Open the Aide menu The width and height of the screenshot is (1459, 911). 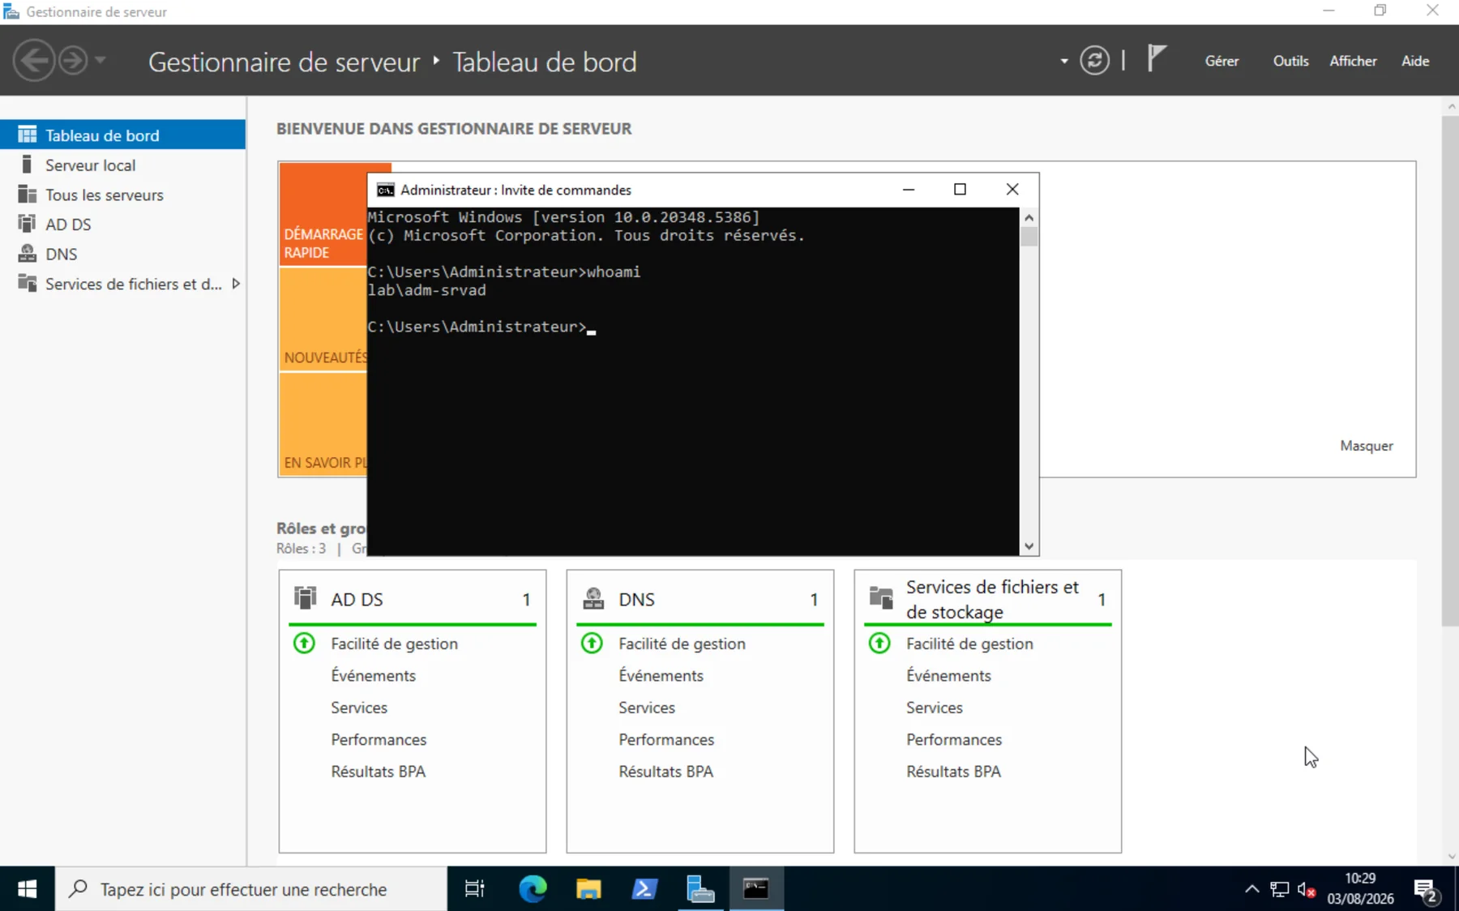(1415, 61)
